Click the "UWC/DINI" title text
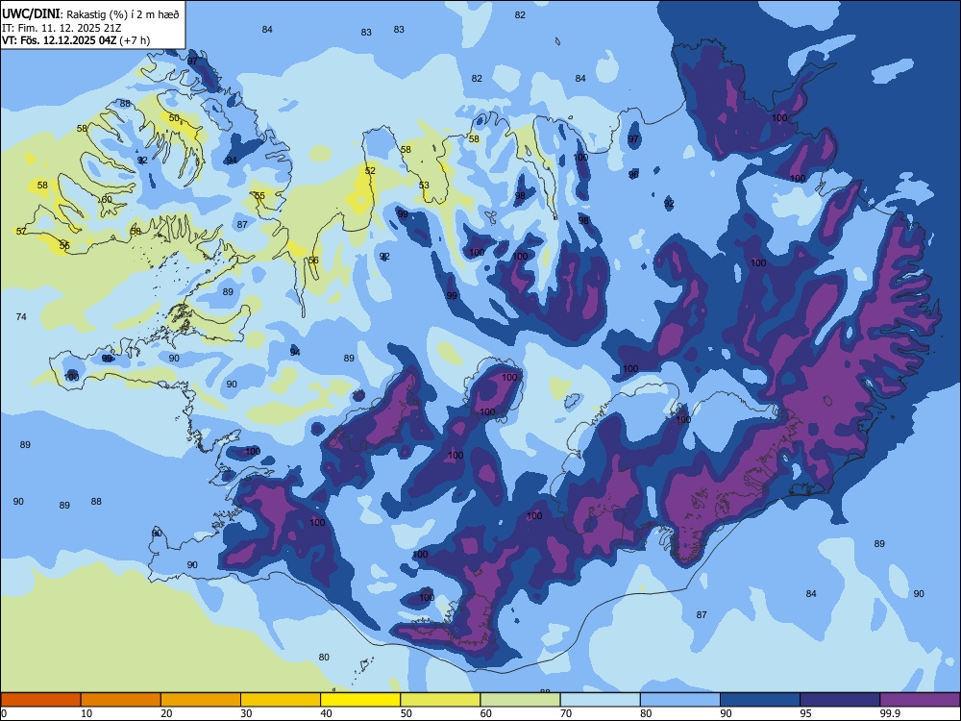 [x=31, y=14]
